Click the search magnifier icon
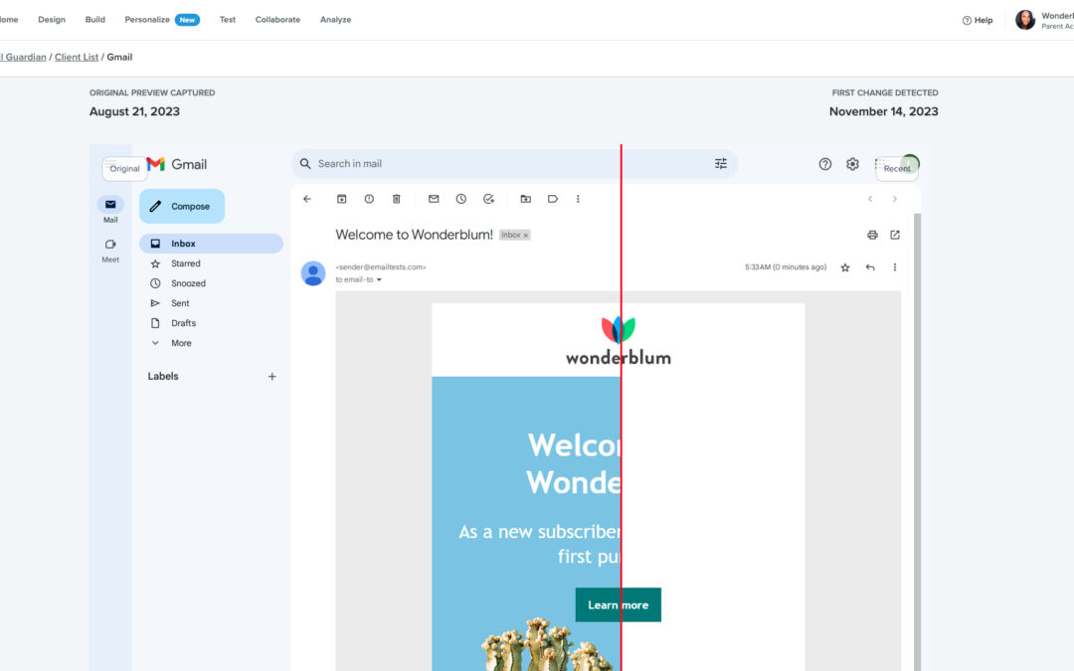 [305, 164]
